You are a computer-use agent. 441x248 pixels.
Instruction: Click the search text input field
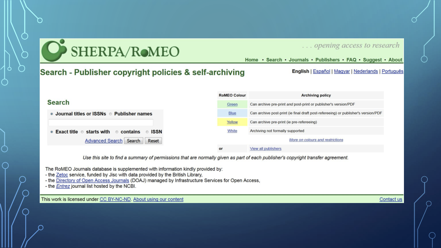click(101, 123)
